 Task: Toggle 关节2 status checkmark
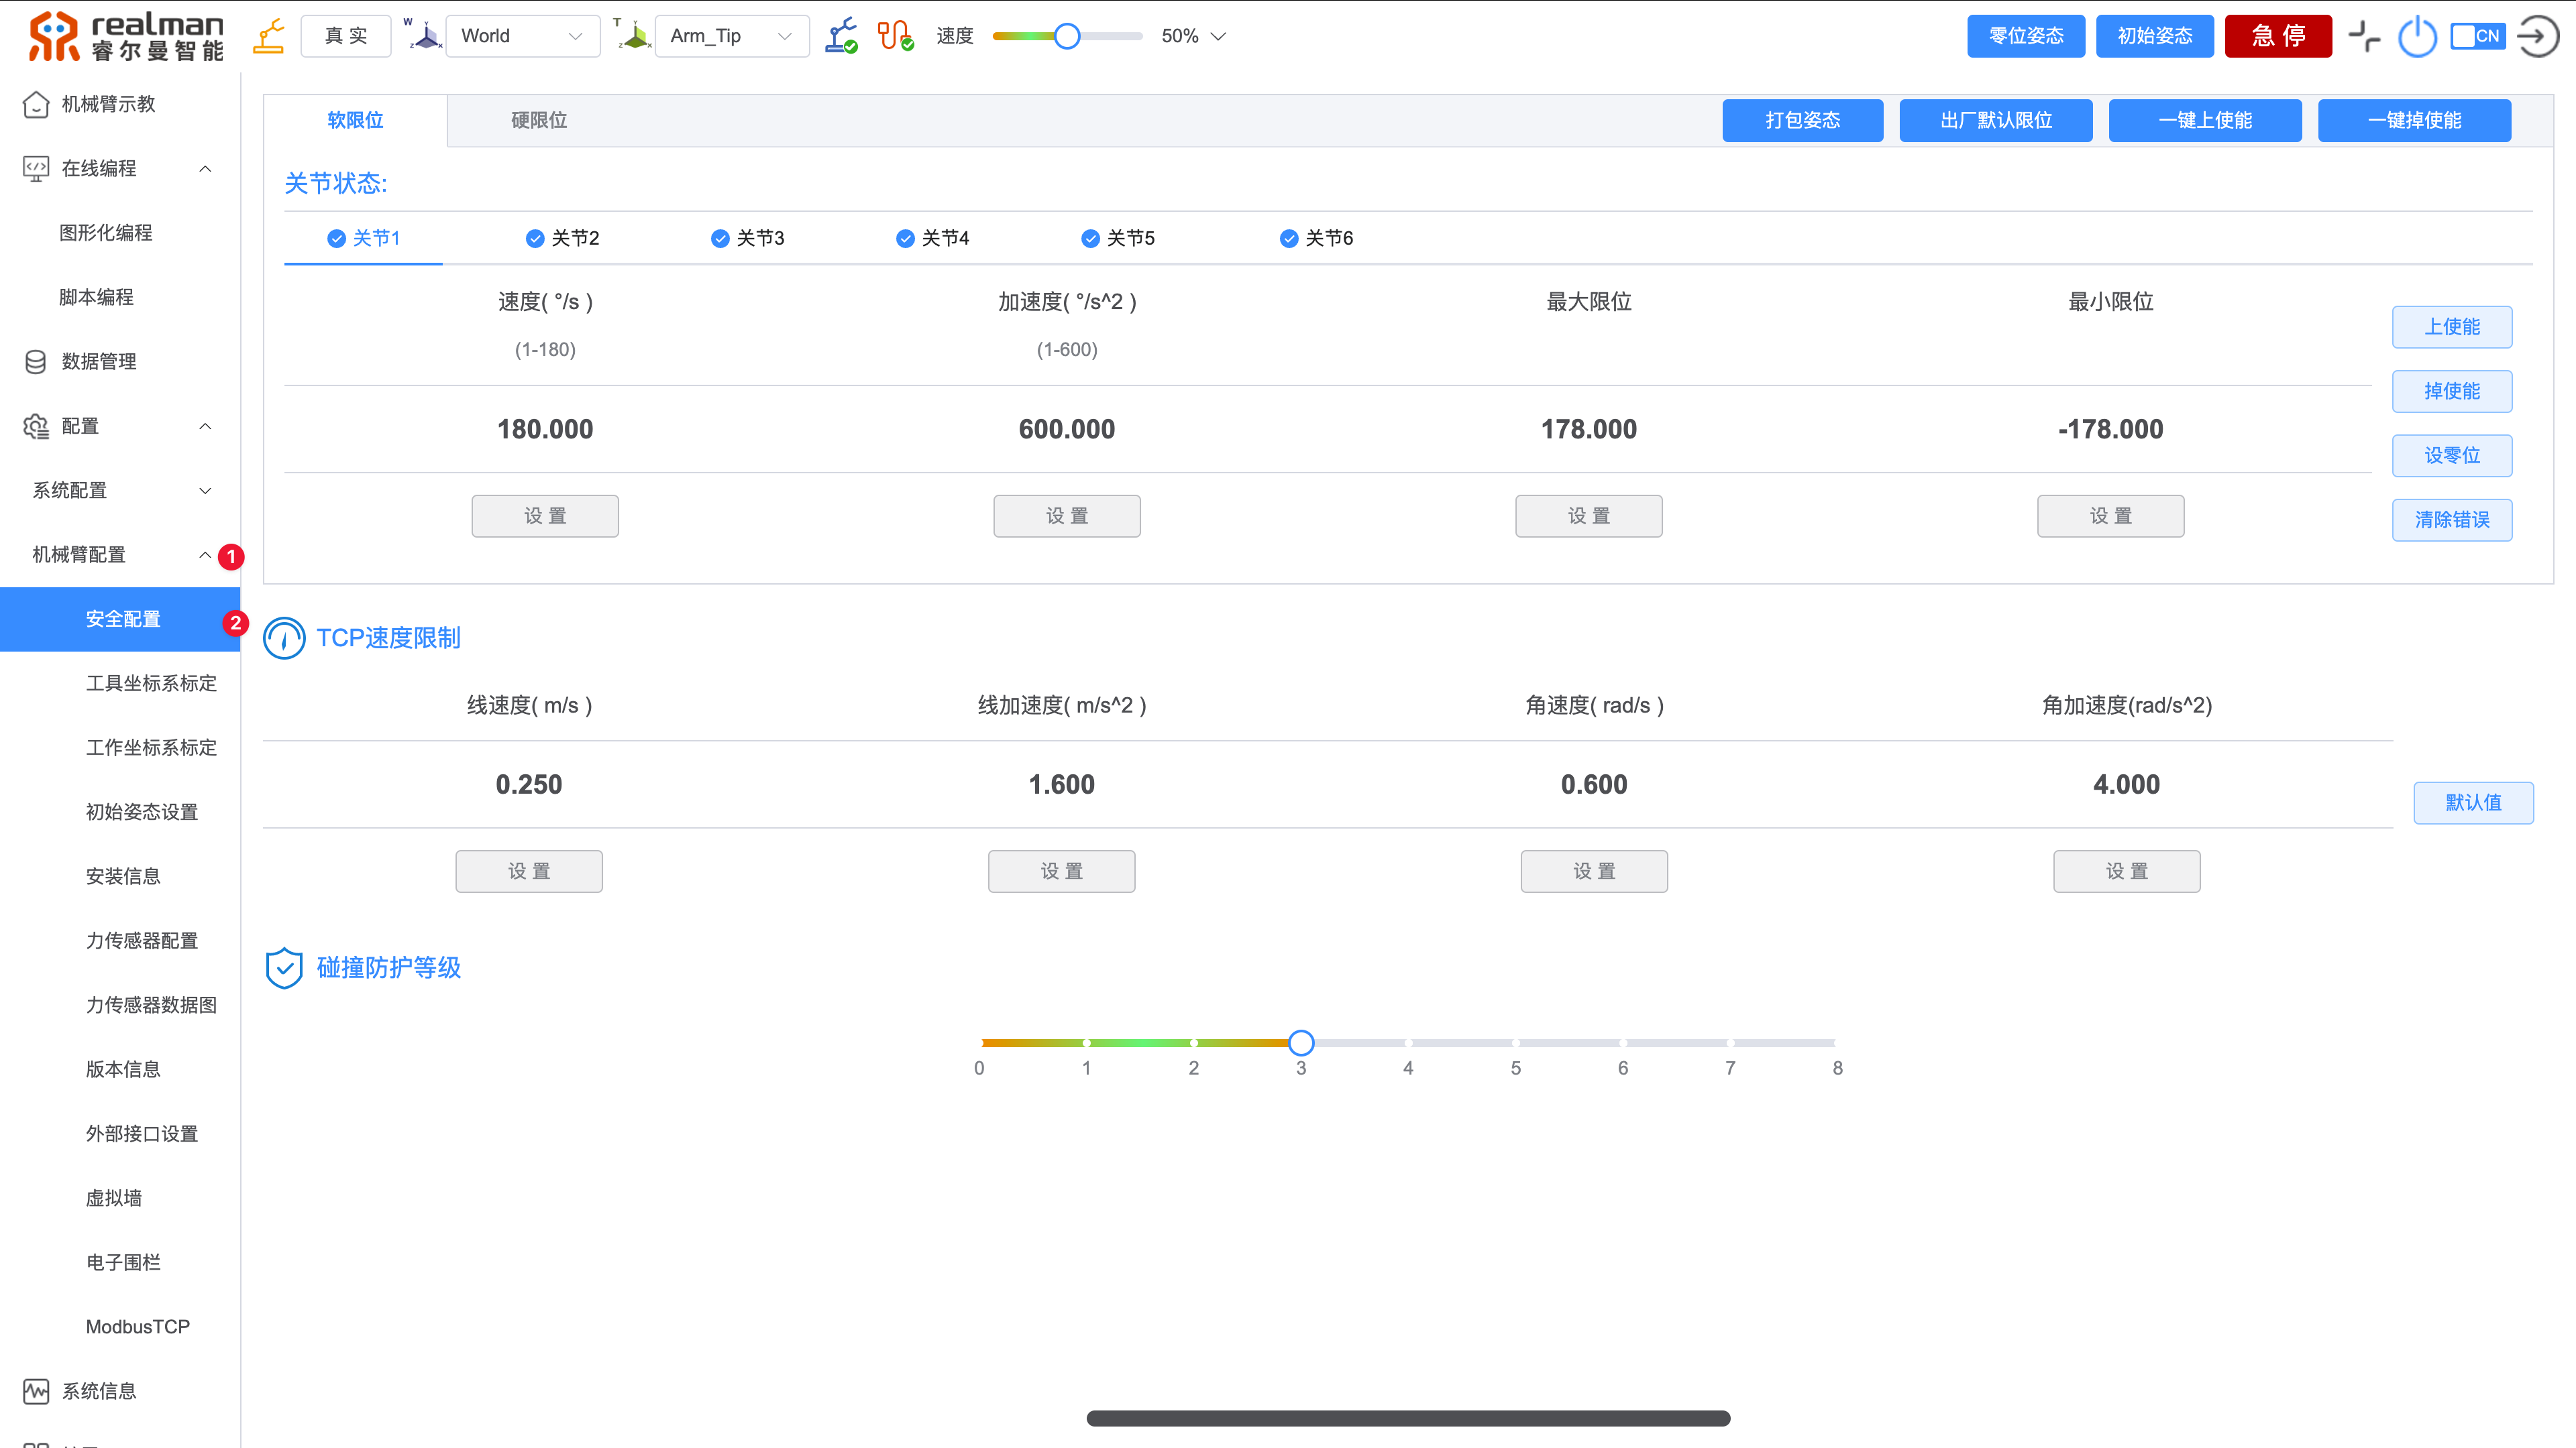[x=535, y=238]
